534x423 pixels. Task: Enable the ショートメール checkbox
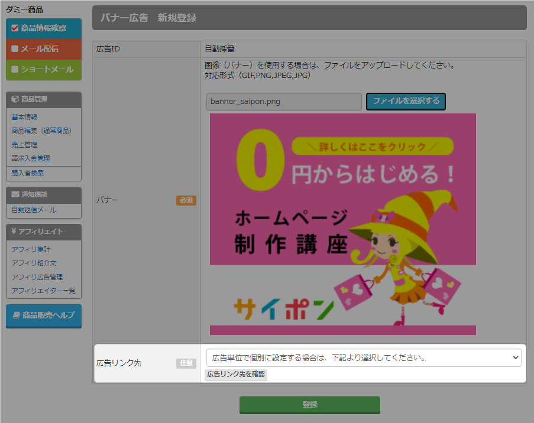tap(15, 70)
